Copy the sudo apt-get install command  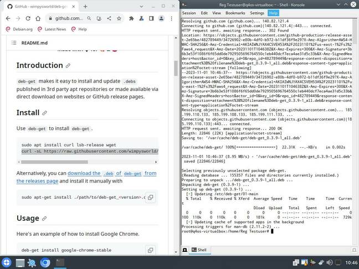(x=151, y=198)
